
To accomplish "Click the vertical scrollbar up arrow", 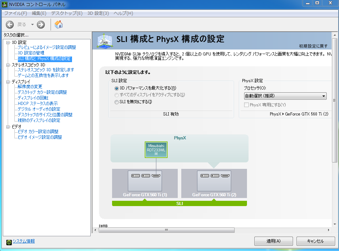I will click(335, 35).
